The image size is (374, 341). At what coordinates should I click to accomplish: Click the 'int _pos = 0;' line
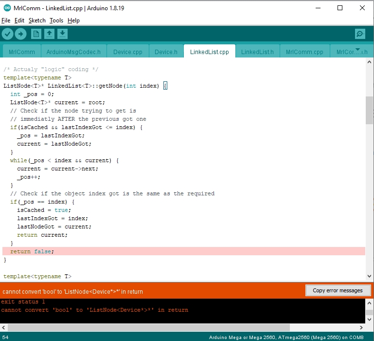[32, 94]
